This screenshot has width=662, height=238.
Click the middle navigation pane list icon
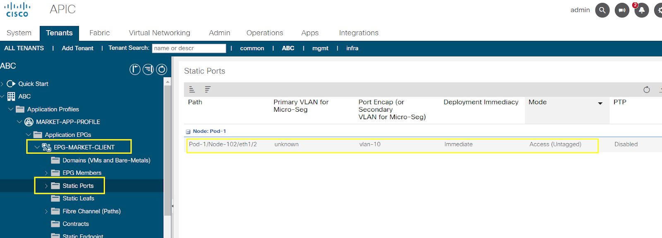tap(148, 69)
